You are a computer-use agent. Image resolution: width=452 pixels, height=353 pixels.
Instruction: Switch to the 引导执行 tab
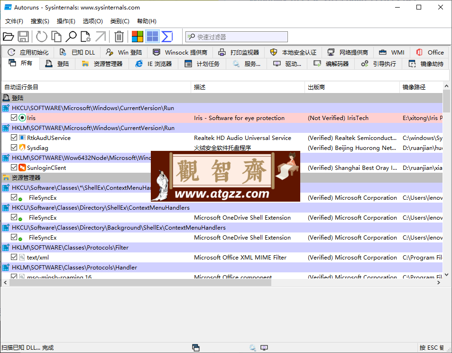[x=379, y=64]
